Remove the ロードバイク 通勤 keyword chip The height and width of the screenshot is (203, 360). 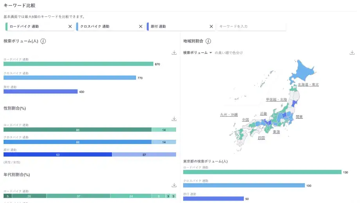click(70, 27)
